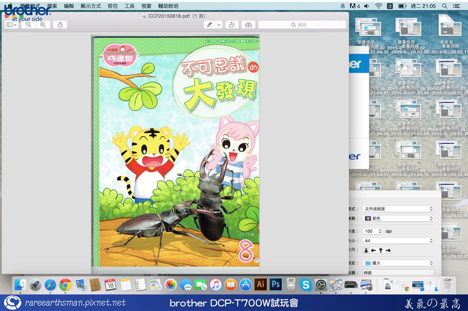Open the 圖片 scan destination folder dropdown

(x=398, y=263)
